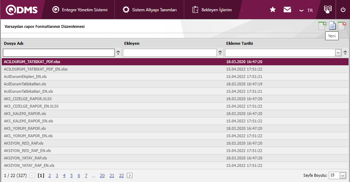Click date 15.04.2022 17:51:21 of AcilDurumEkipleri_EN.xls
350x182 pixels.
coord(244,77)
